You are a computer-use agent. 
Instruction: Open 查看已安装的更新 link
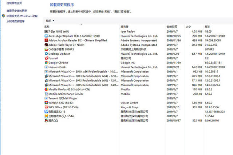17,11
